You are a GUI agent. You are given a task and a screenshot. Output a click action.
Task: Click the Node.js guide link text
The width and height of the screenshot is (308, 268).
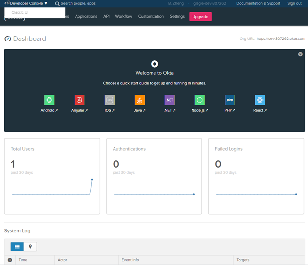[x=200, y=110]
